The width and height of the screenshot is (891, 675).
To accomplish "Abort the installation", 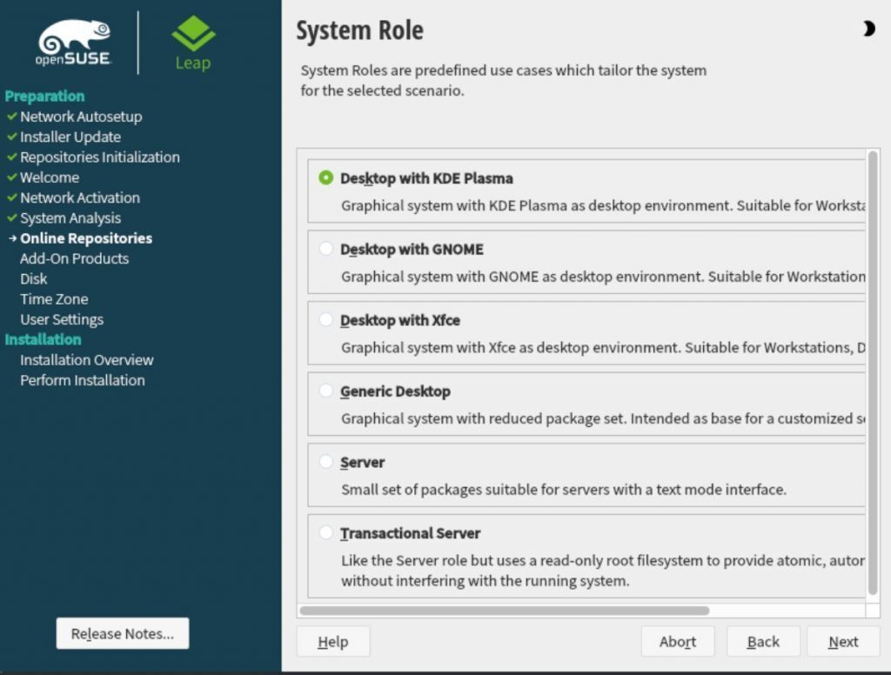I will click(678, 641).
